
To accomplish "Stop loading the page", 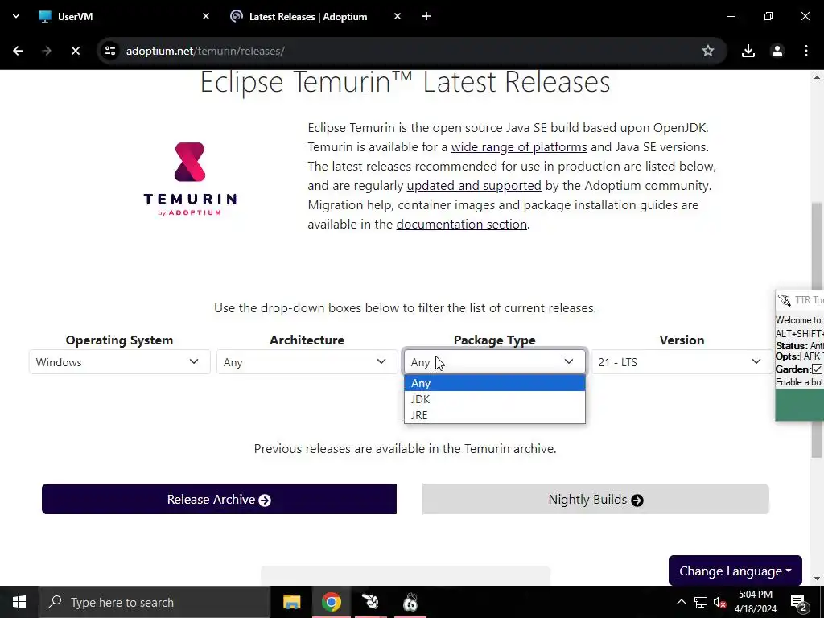I will tap(75, 51).
